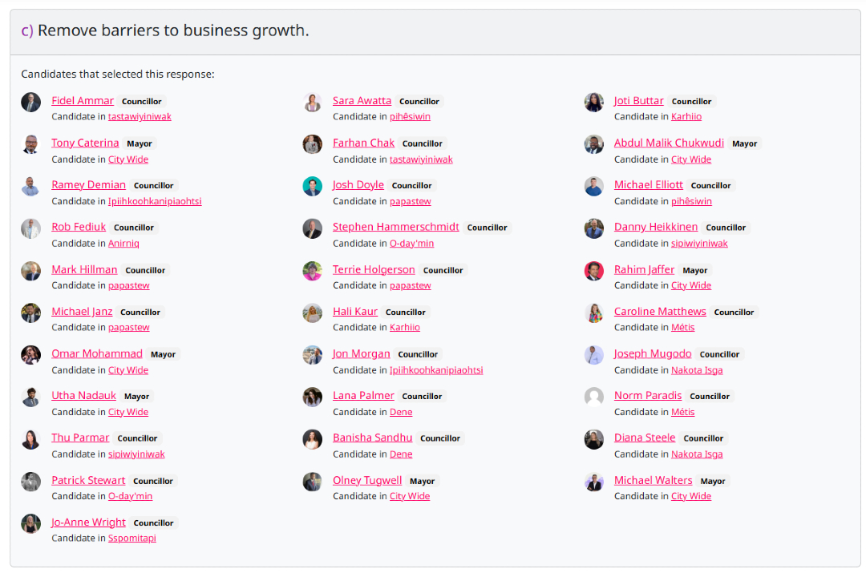Screen dimensions: 866x577
Task: Open Tony Caterina's candidate page
Action: tap(85, 143)
